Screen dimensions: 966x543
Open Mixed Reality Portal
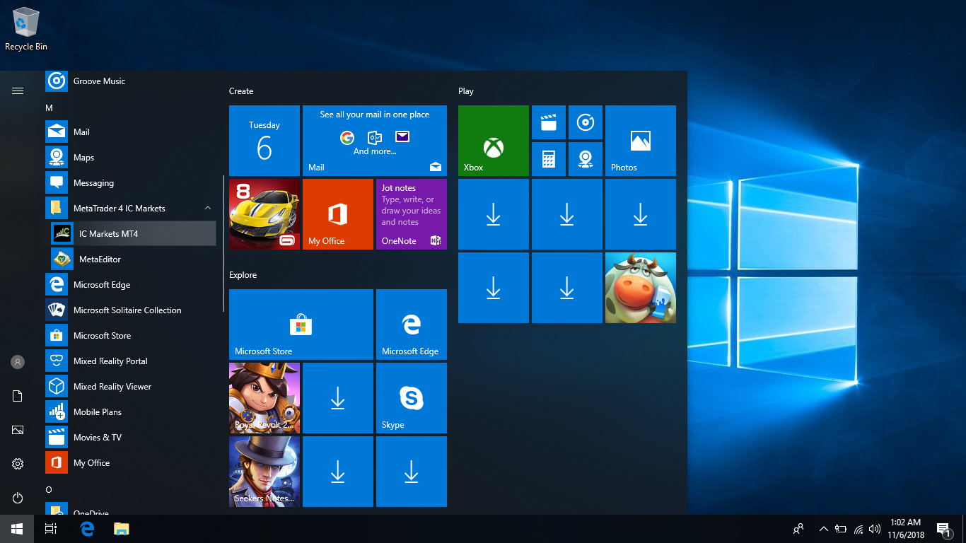(x=131, y=361)
